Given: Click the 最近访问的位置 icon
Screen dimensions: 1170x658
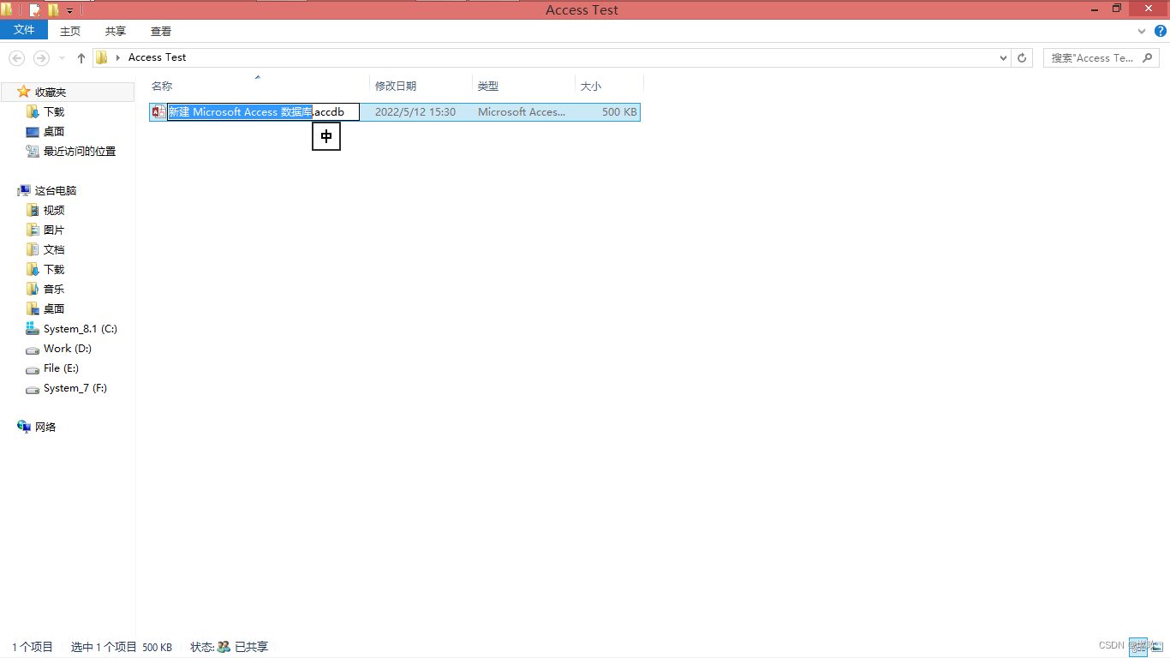Looking at the screenshot, I should [33, 151].
